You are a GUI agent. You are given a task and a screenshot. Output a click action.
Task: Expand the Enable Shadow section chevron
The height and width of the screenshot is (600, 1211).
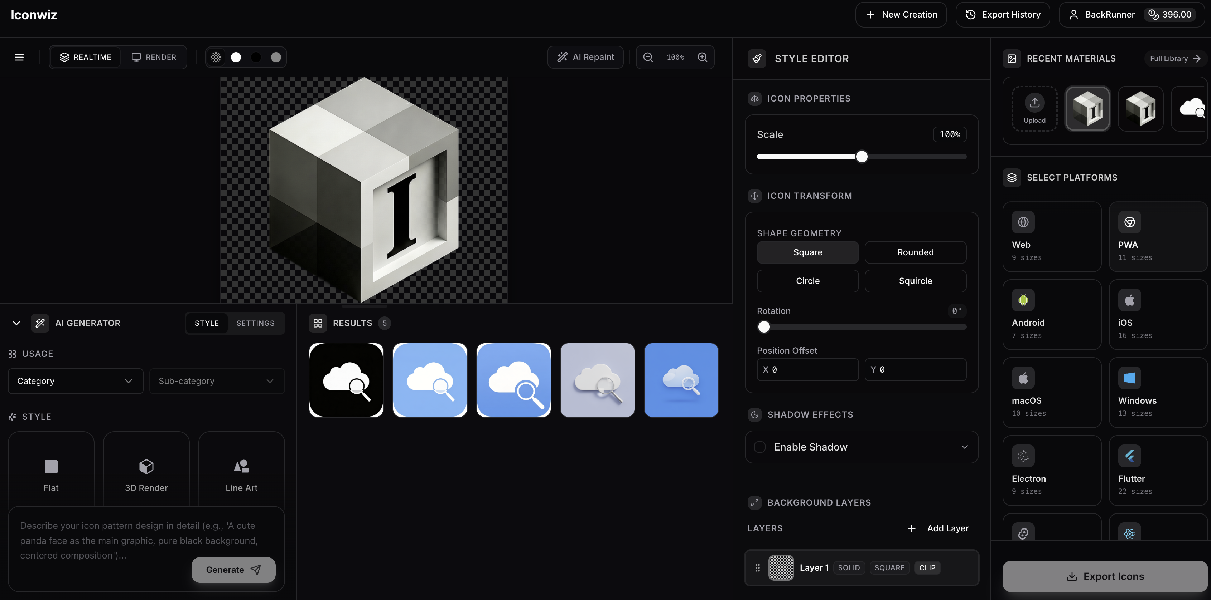pos(964,447)
